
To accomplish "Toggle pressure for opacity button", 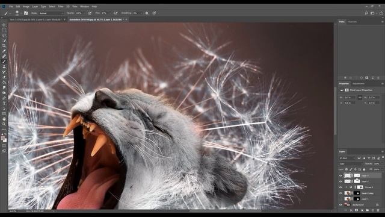I will 90,13.
